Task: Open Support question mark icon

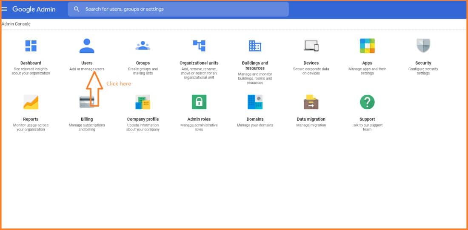Action: click(x=367, y=102)
